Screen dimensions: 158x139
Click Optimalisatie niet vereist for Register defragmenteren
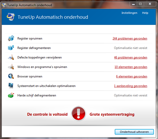click(131, 48)
